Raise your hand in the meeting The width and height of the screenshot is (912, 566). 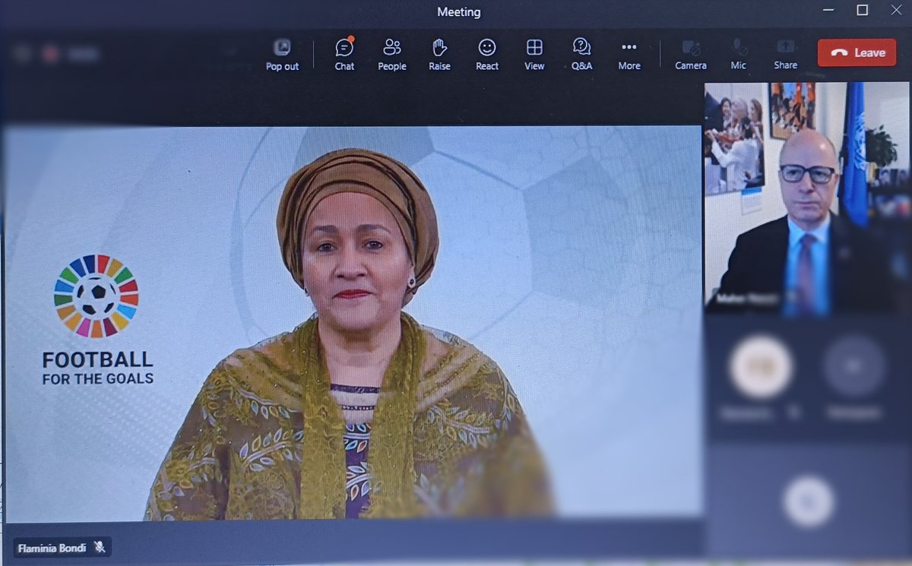coord(439,55)
